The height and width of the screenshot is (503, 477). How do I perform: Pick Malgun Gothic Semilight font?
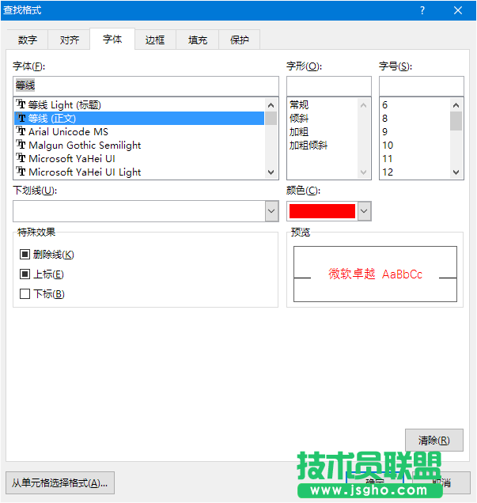tap(85, 146)
